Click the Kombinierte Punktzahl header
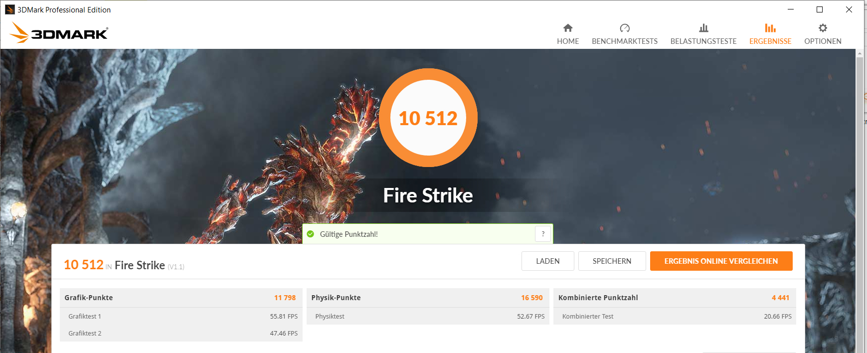The image size is (867, 353). point(675,298)
